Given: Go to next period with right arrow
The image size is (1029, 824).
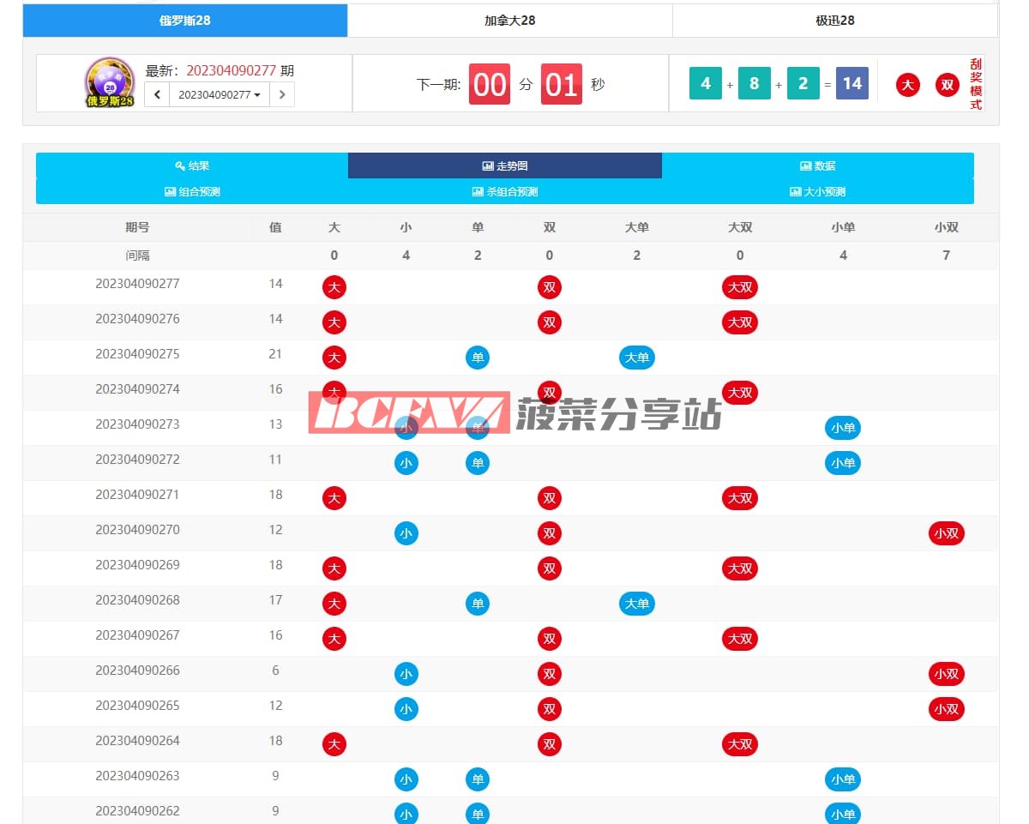Looking at the screenshot, I should 282,94.
